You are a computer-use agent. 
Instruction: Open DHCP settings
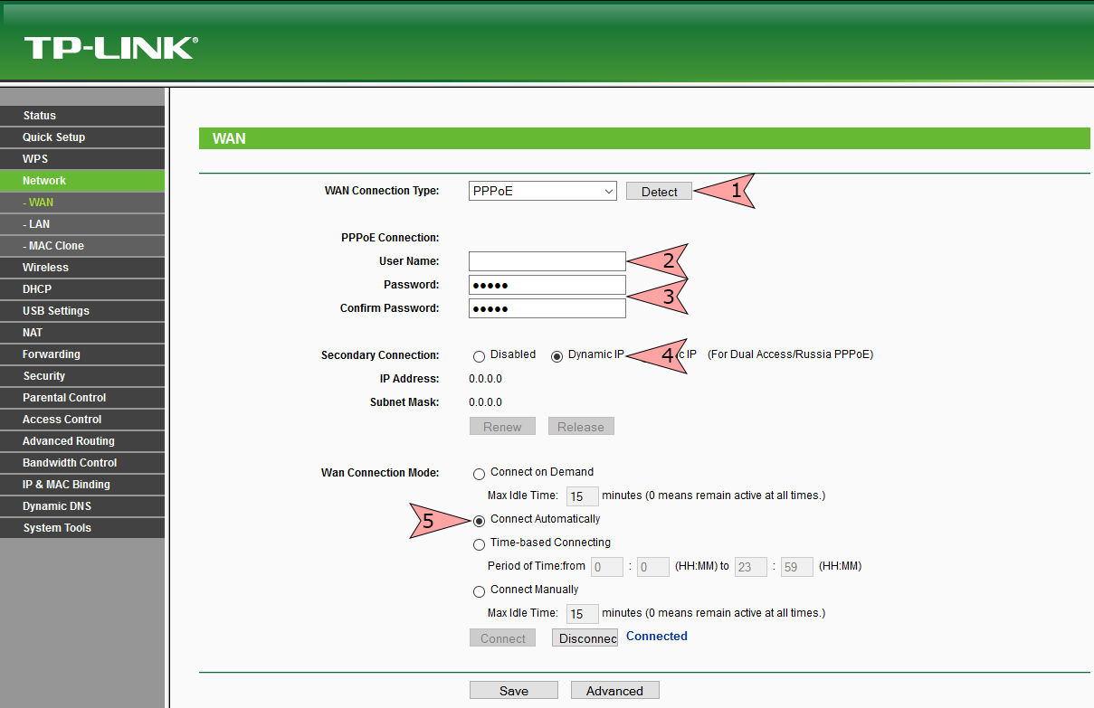pos(35,288)
